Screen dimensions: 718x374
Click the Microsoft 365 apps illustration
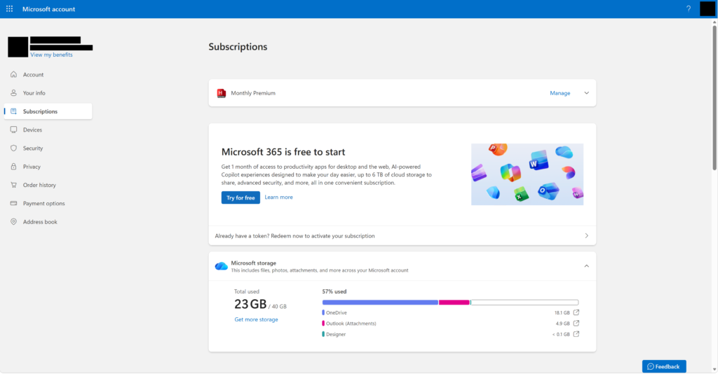[x=527, y=174]
